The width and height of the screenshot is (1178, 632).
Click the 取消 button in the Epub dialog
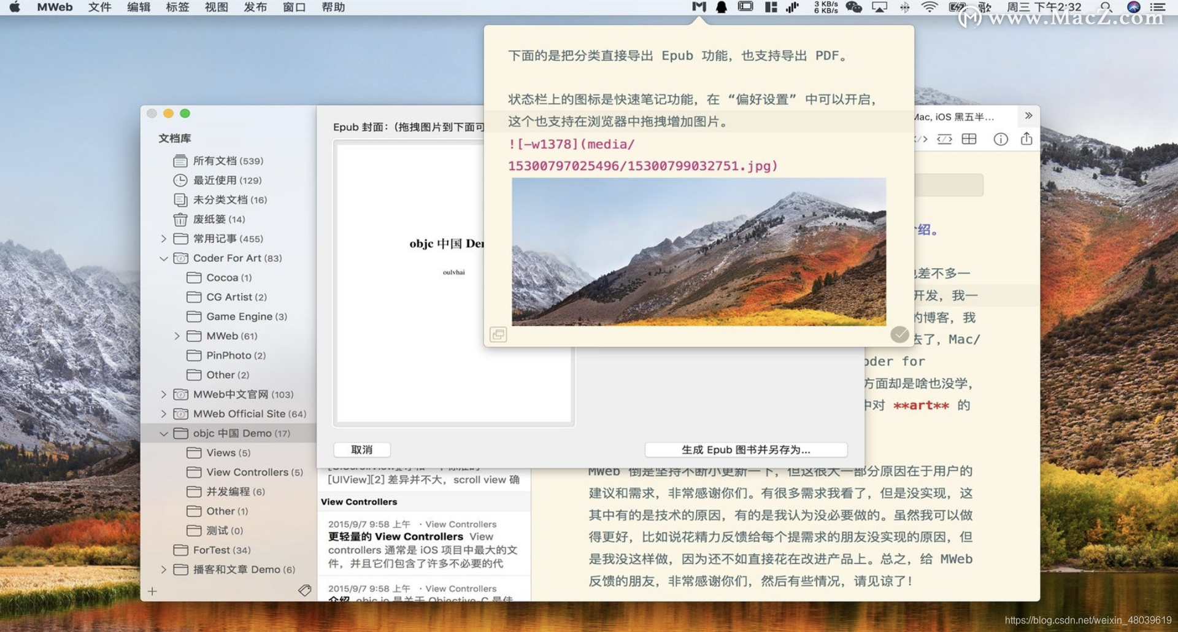(x=362, y=450)
